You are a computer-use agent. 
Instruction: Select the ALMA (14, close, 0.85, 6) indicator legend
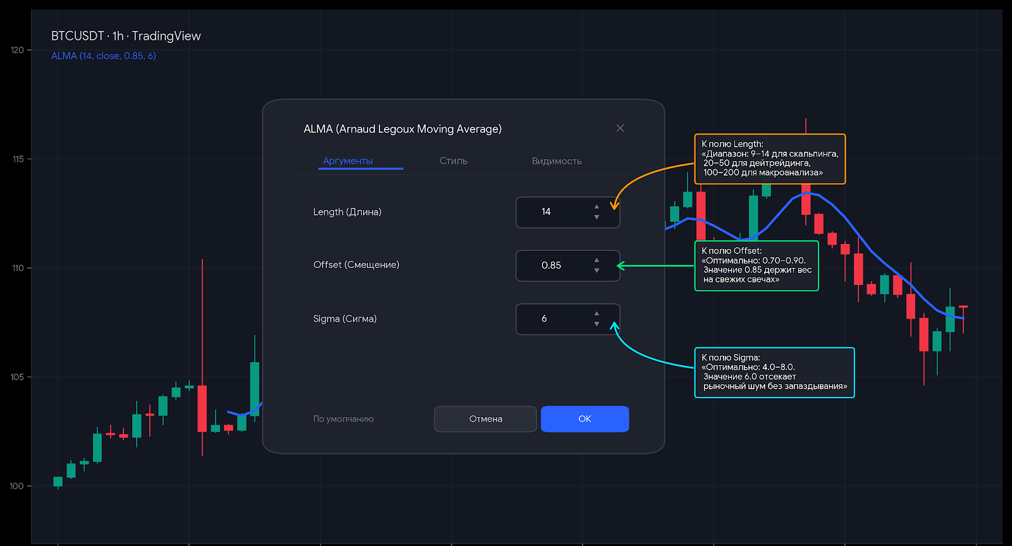(104, 56)
